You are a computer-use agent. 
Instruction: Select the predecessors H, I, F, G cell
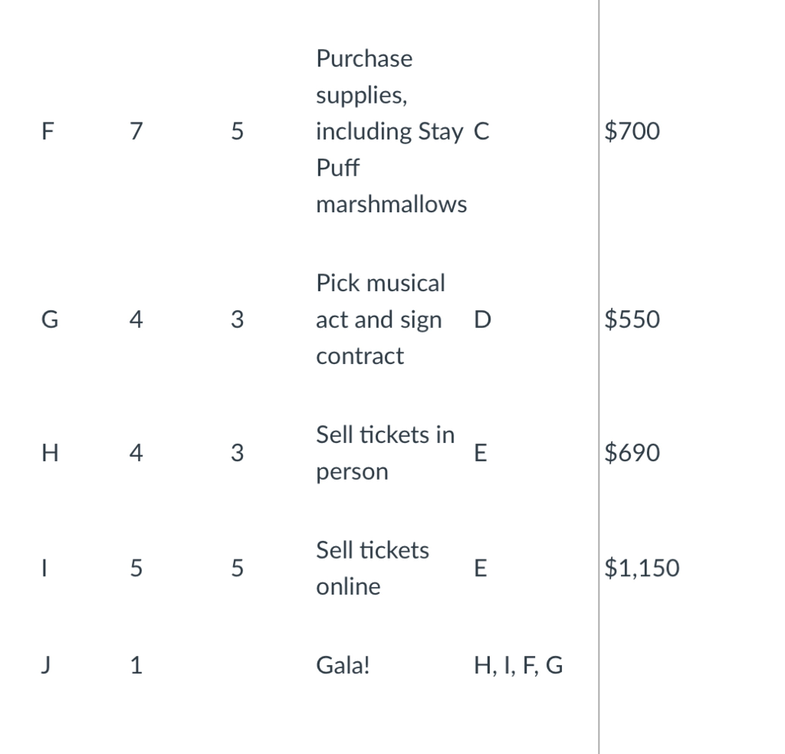518,666
